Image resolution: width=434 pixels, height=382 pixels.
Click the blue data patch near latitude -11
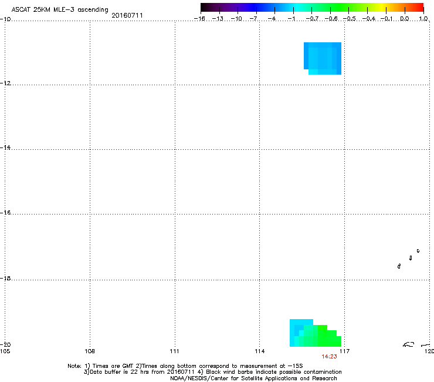tap(323, 58)
